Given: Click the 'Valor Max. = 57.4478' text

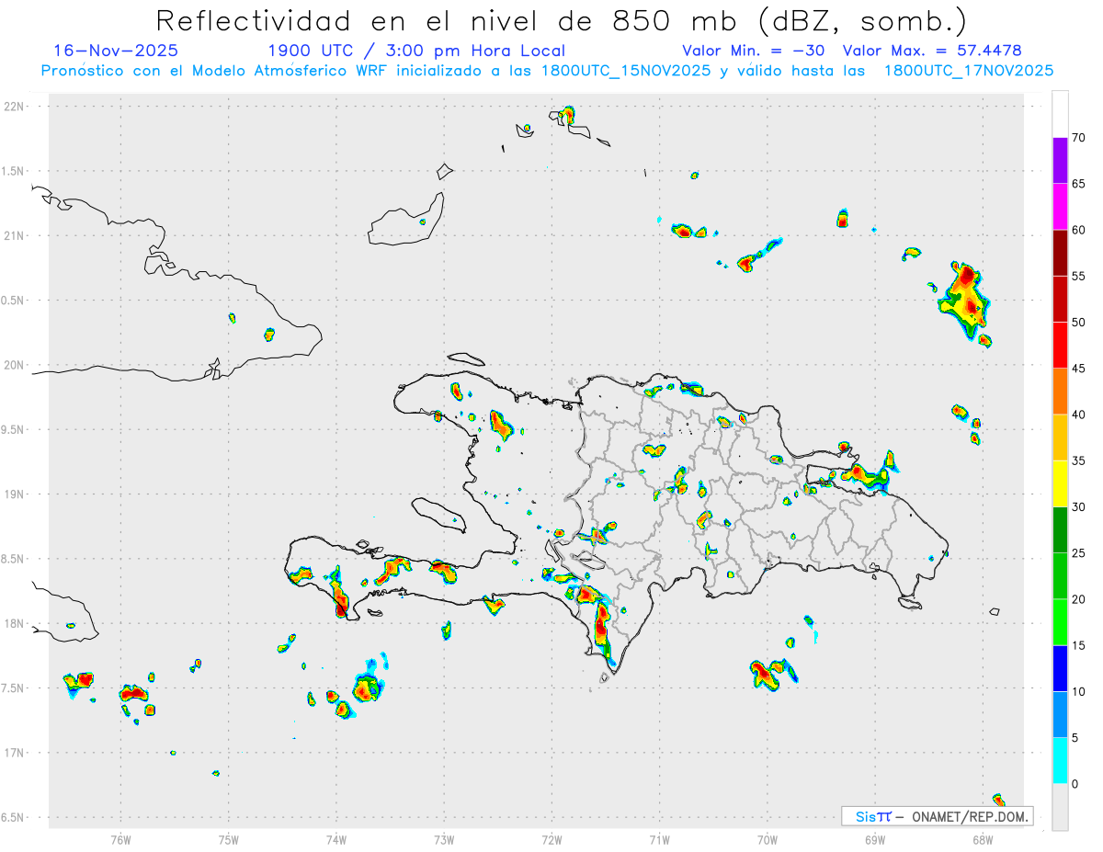Looking at the screenshot, I should point(933,51).
